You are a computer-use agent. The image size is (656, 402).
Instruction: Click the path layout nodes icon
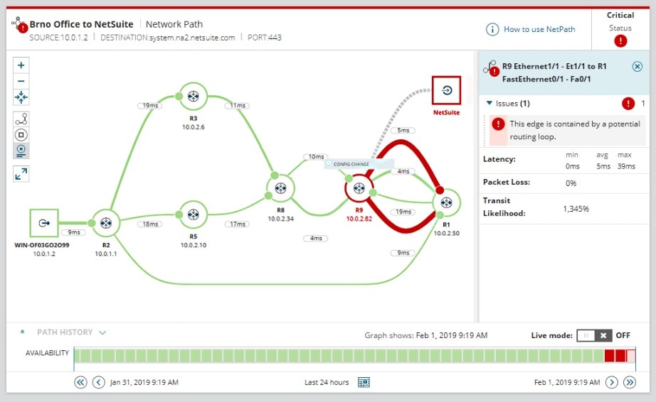point(21,119)
